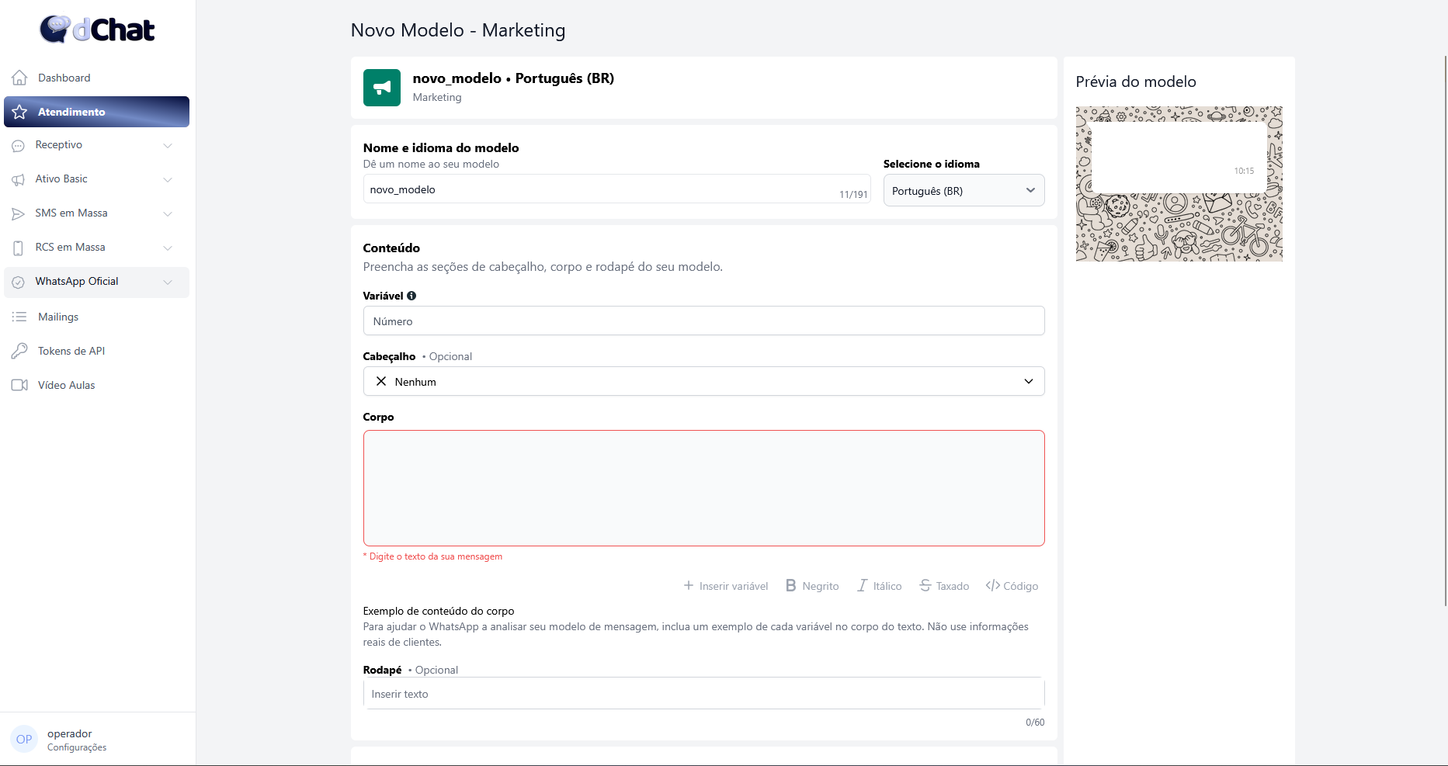
Task: Click Inserir variável button
Action: (725, 586)
